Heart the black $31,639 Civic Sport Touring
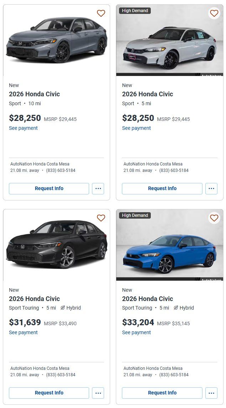226x408 pixels. tap(101, 218)
